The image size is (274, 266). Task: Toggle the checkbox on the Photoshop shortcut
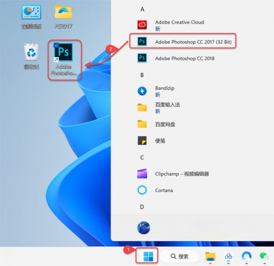coord(56,45)
